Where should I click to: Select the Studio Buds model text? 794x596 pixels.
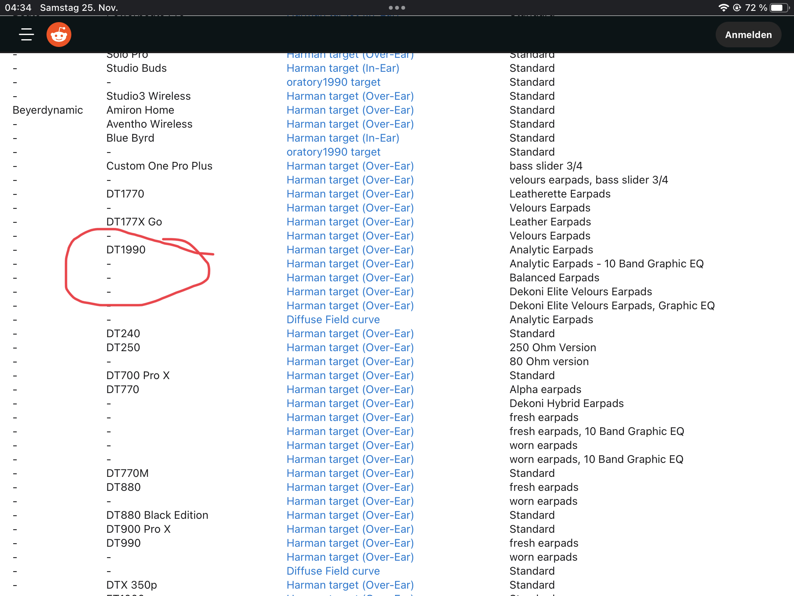point(136,68)
